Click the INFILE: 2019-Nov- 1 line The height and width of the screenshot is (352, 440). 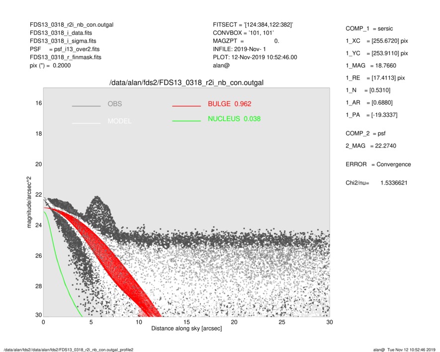239,49
